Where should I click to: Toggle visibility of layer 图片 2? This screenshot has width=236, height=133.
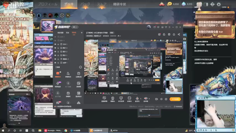(55, 52)
